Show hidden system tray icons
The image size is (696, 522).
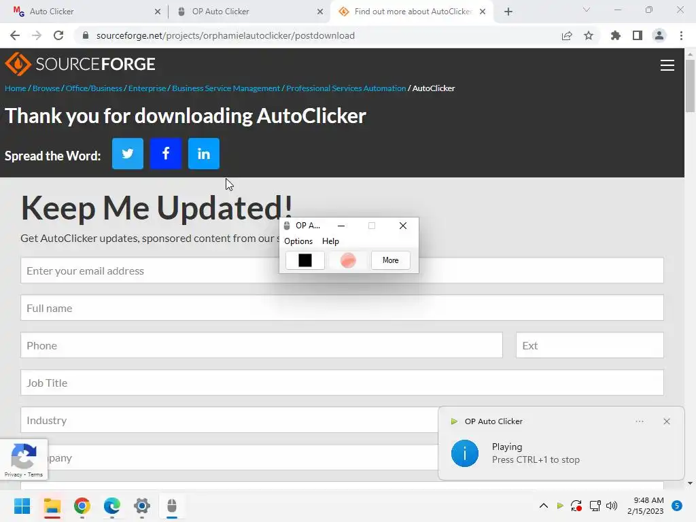click(x=543, y=506)
